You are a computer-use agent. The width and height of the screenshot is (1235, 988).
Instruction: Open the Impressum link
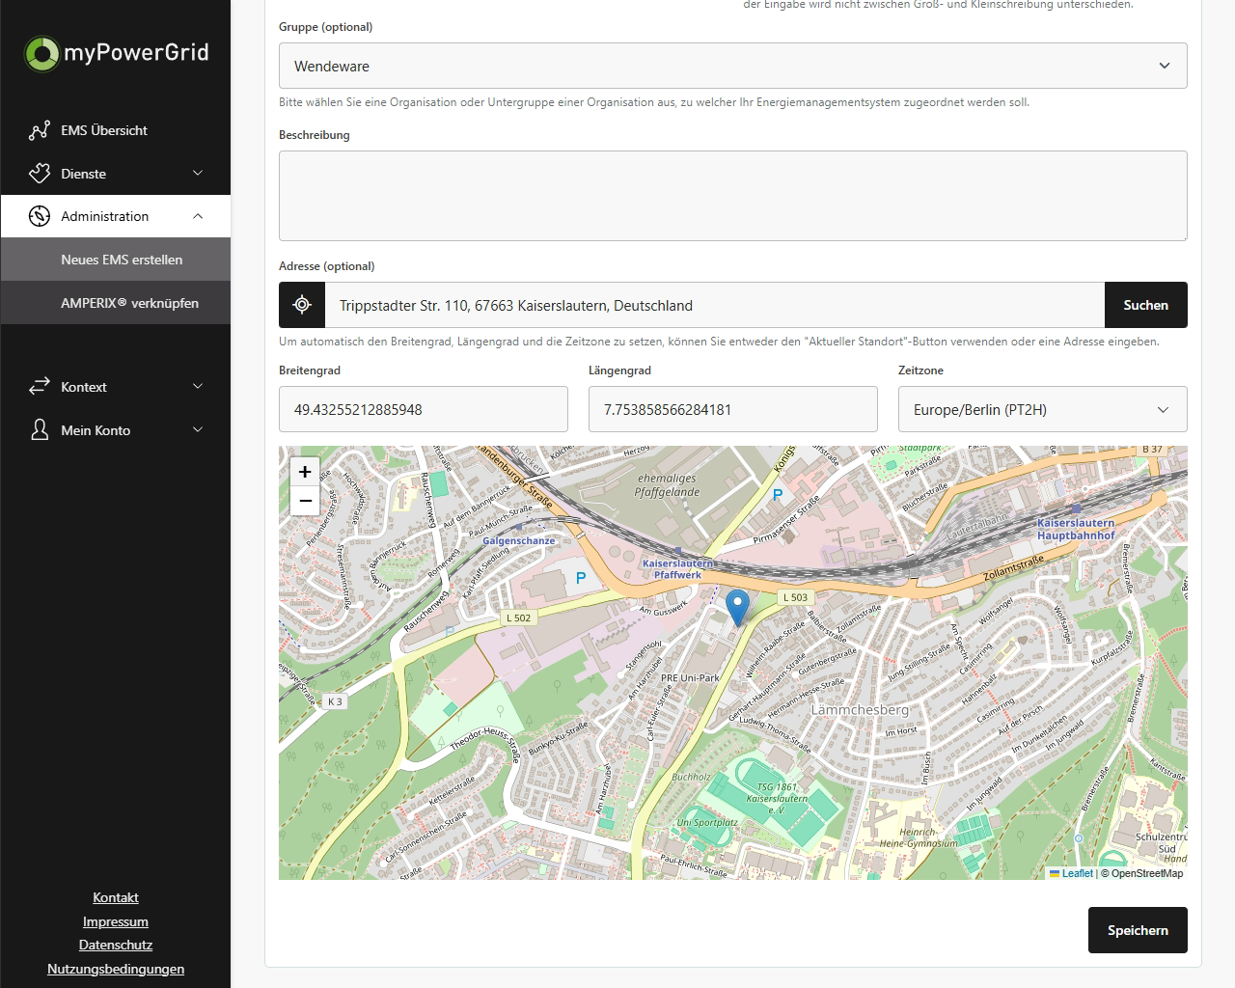pos(116,921)
